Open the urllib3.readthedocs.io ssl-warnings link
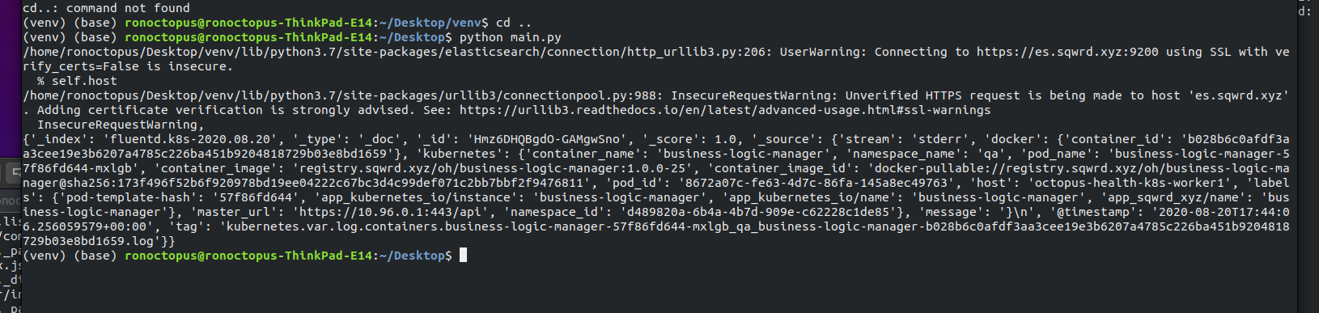Viewport: 1319px width, 313px height. click(725, 110)
